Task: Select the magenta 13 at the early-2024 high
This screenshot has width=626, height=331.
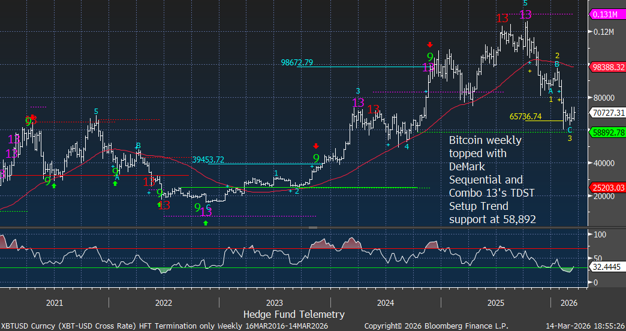Action: (x=358, y=103)
